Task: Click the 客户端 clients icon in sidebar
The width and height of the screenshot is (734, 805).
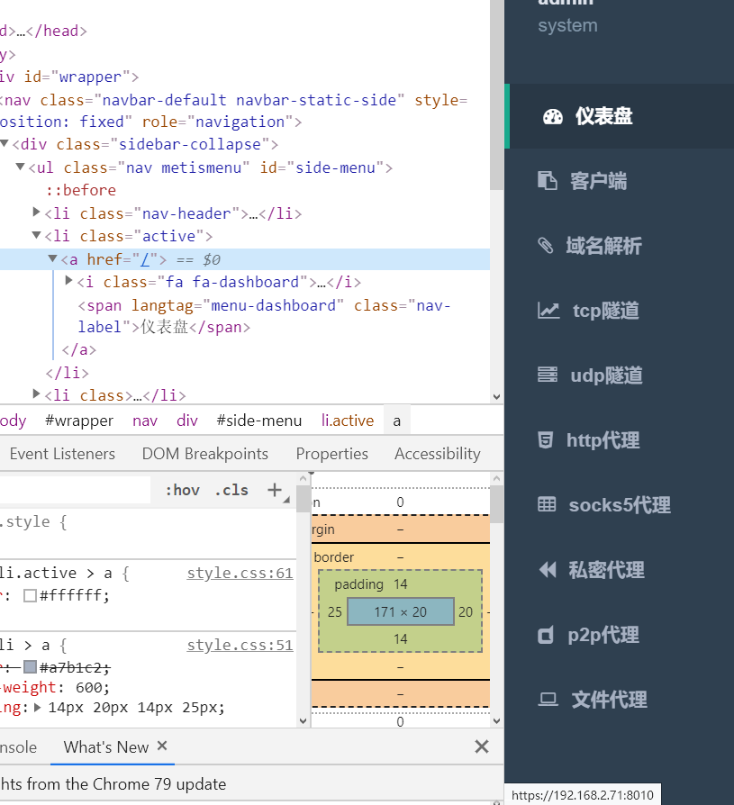Action: pos(548,180)
